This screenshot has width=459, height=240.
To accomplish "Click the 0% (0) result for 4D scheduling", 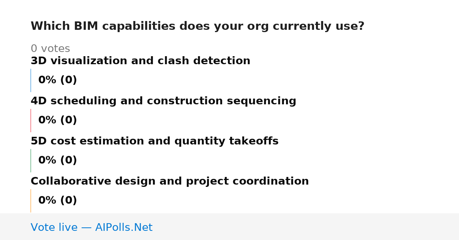I will tap(57, 120).
